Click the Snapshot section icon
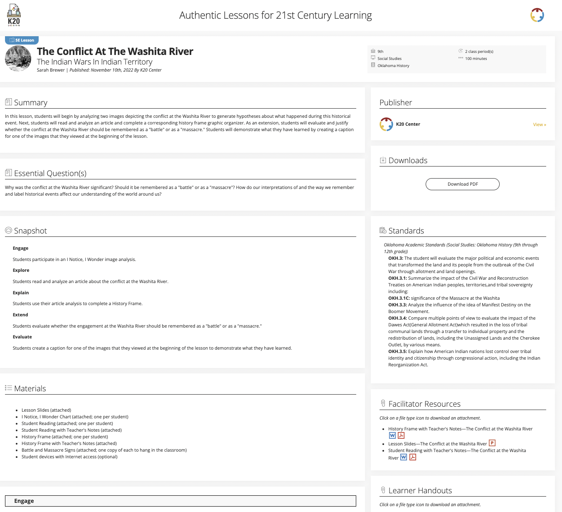This screenshot has height=512, width=562. click(x=8, y=230)
